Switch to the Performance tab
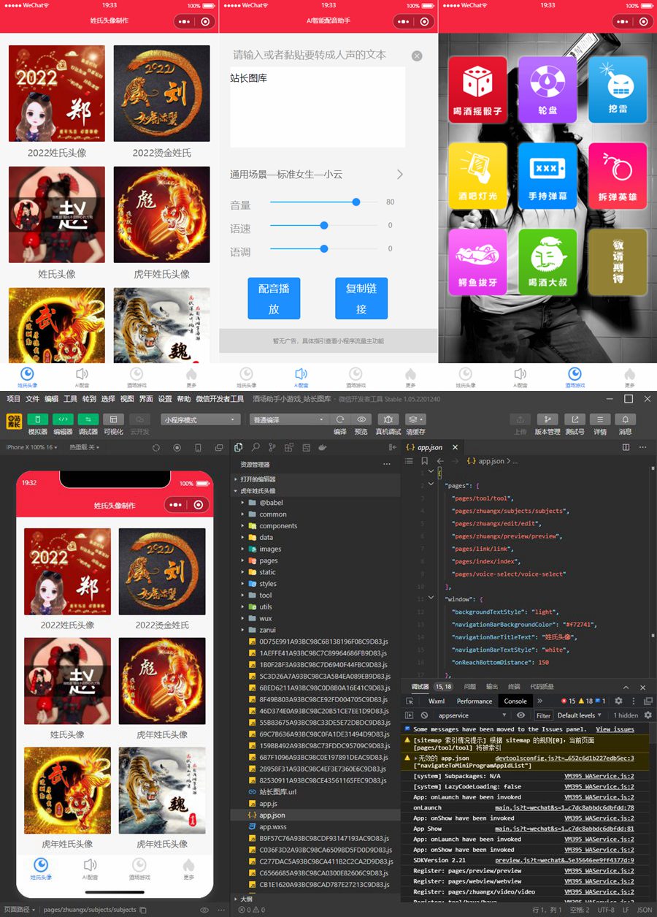 pyautogui.click(x=474, y=701)
